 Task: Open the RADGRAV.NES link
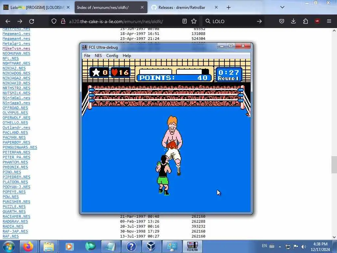click(x=15, y=222)
